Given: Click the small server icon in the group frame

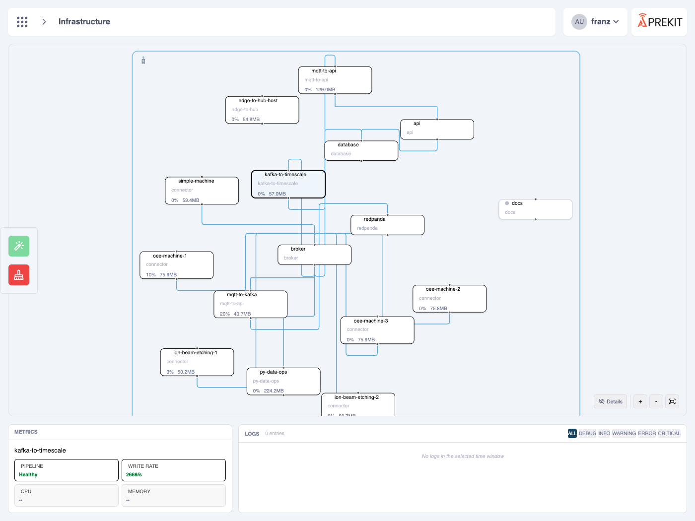Looking at the screenshot, I should (143, 61).
